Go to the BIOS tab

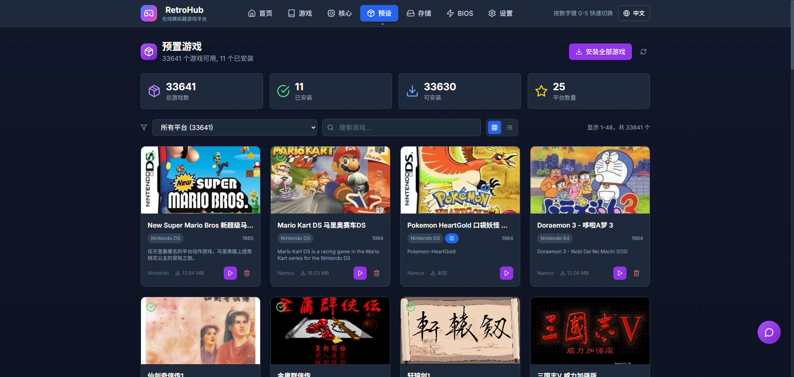click(459, 13)
